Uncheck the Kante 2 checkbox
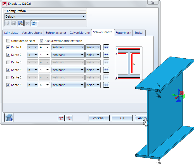 click(x=8, y=55)
